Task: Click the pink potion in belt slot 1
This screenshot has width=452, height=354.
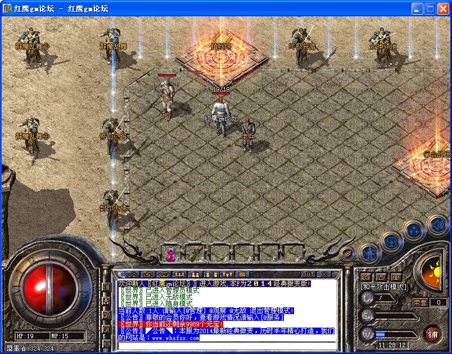Action: click(x=171, y=253)
